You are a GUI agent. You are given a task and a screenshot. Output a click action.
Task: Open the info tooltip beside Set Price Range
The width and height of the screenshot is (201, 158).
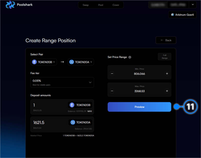pyautogui.click(x=130, y=57)
